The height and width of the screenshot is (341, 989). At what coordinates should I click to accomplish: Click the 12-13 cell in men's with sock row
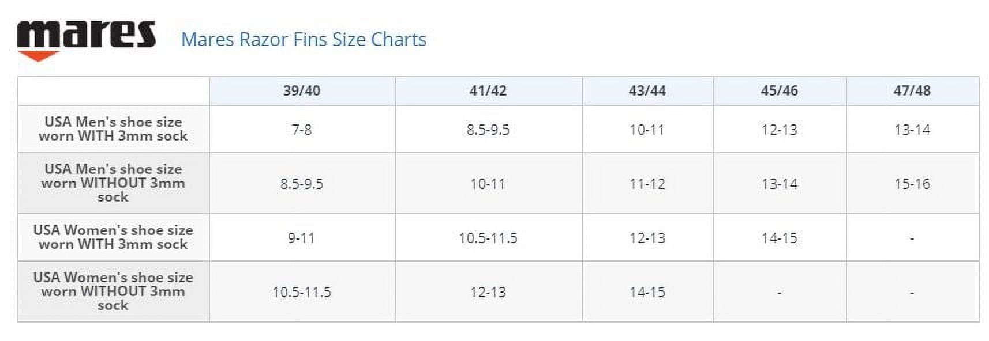(780, 130)
